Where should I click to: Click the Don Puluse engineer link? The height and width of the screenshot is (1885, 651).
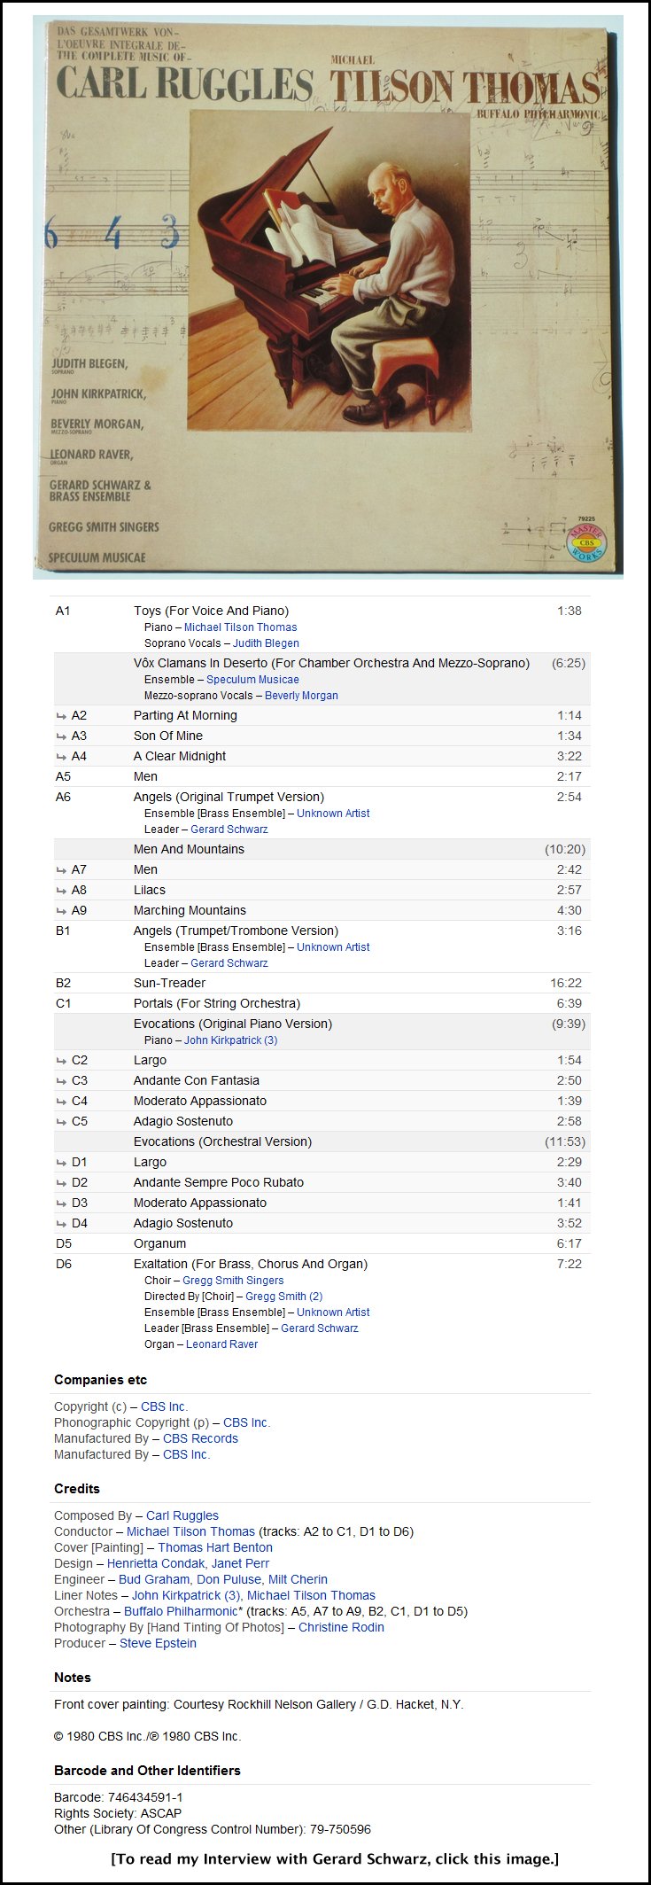pos(229,1579)
